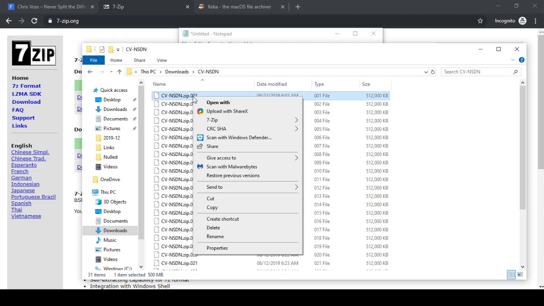Switch to details view layout icon
The width and height of the screenshot is (544, 306).
[x=512, y=275]
